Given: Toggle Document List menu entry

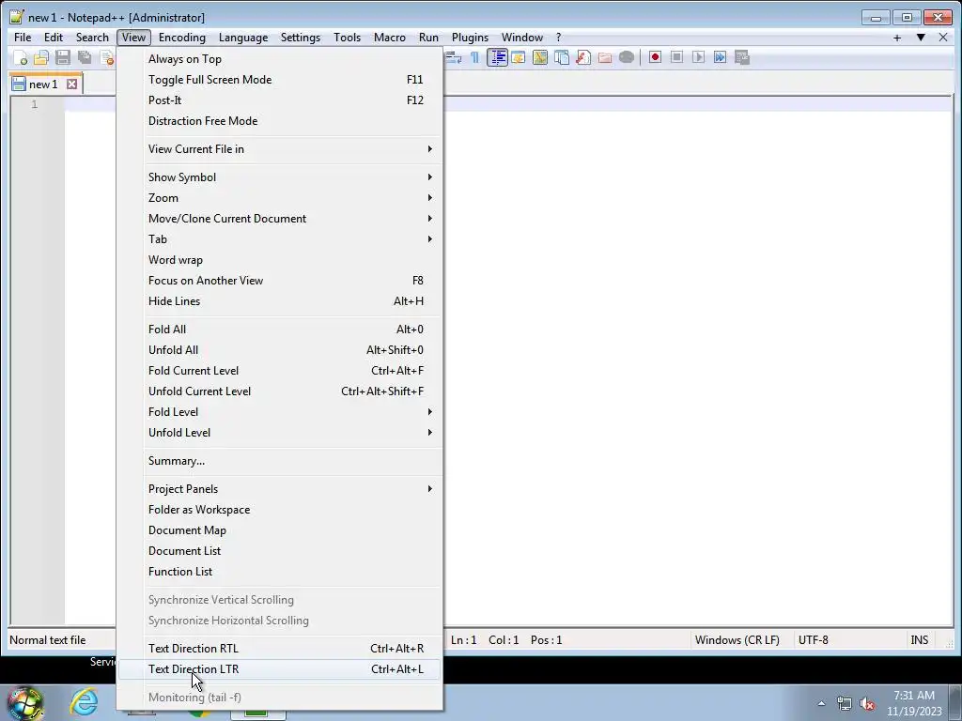Looking at the screenshot, I should 279,551.
